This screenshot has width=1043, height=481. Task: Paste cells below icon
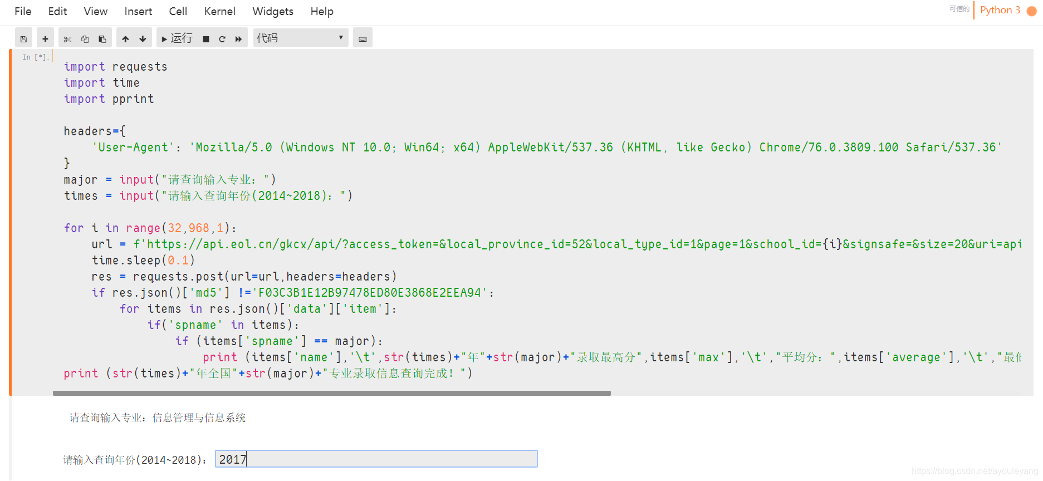click(x=102, y=38)
